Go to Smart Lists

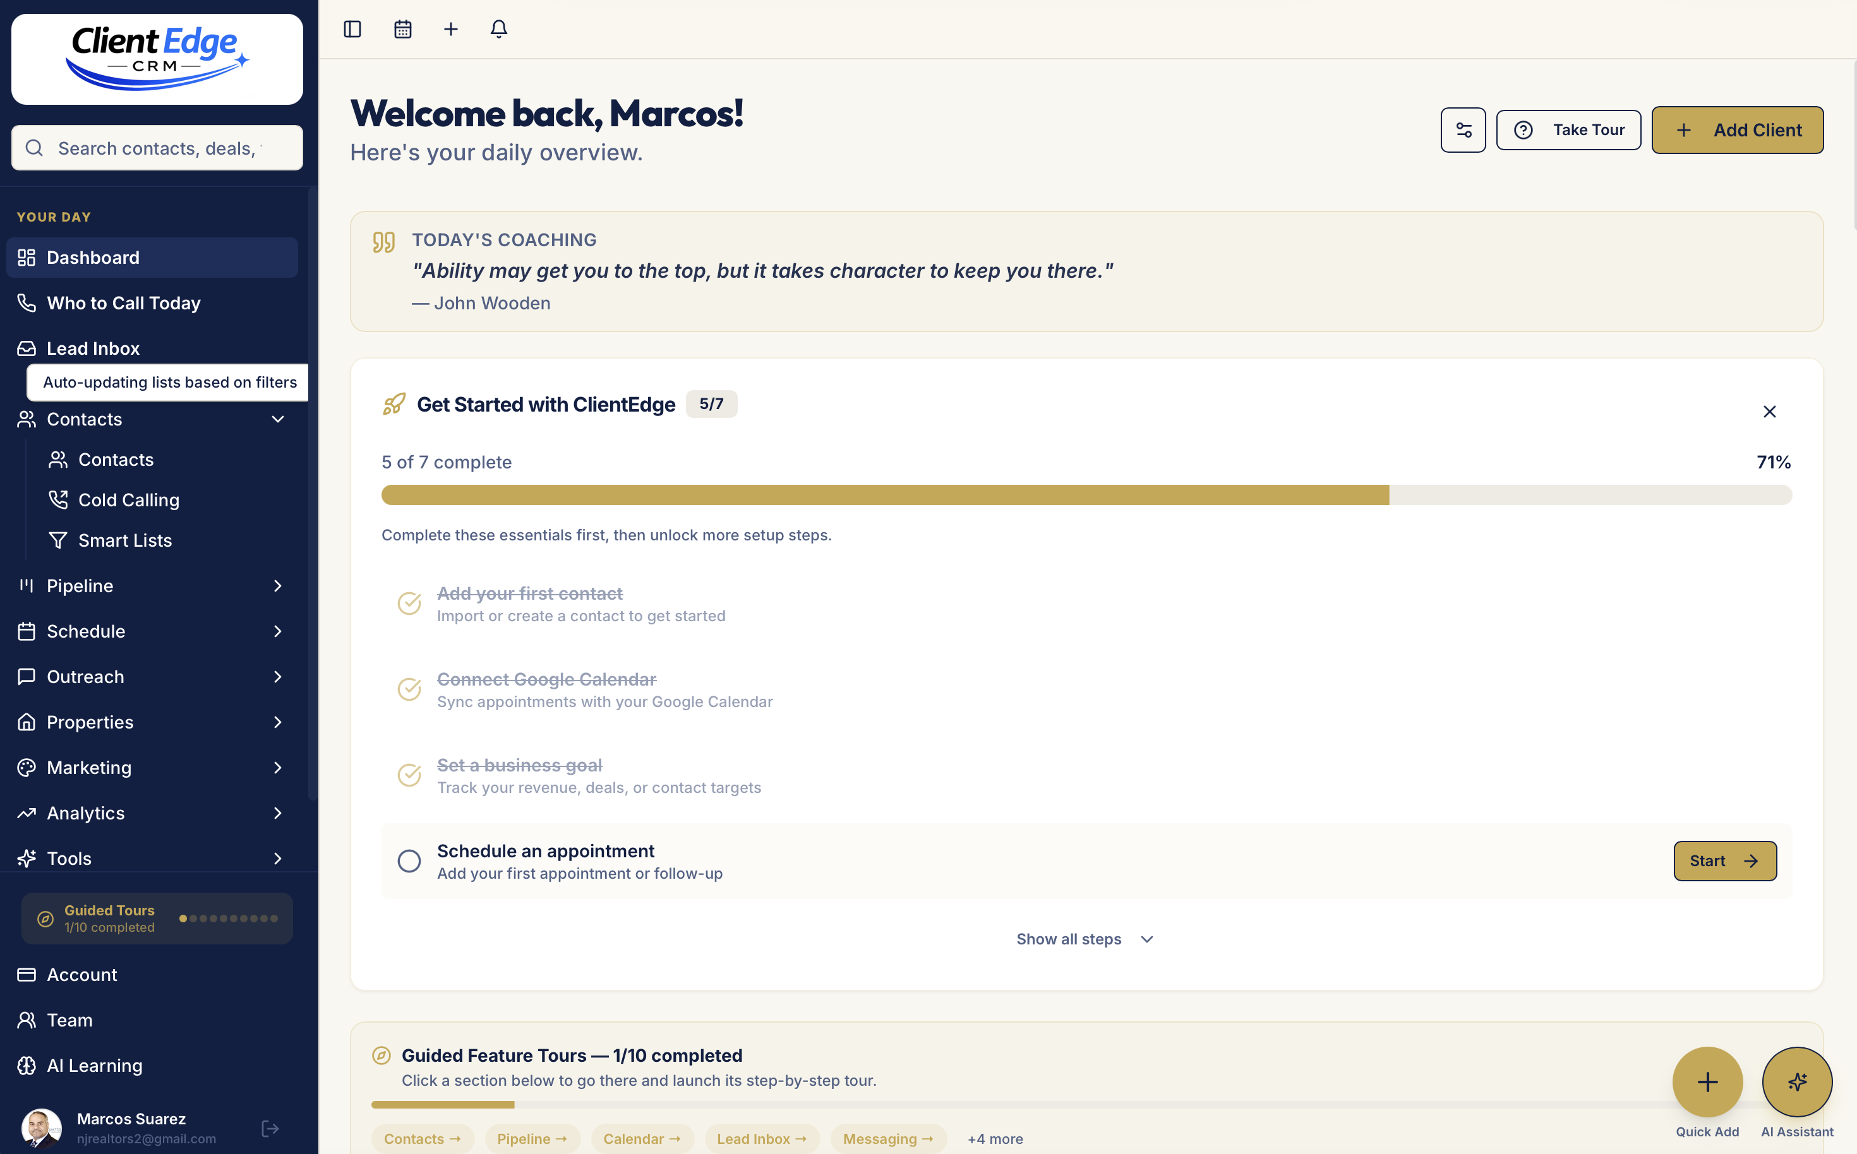coord(125,540)
